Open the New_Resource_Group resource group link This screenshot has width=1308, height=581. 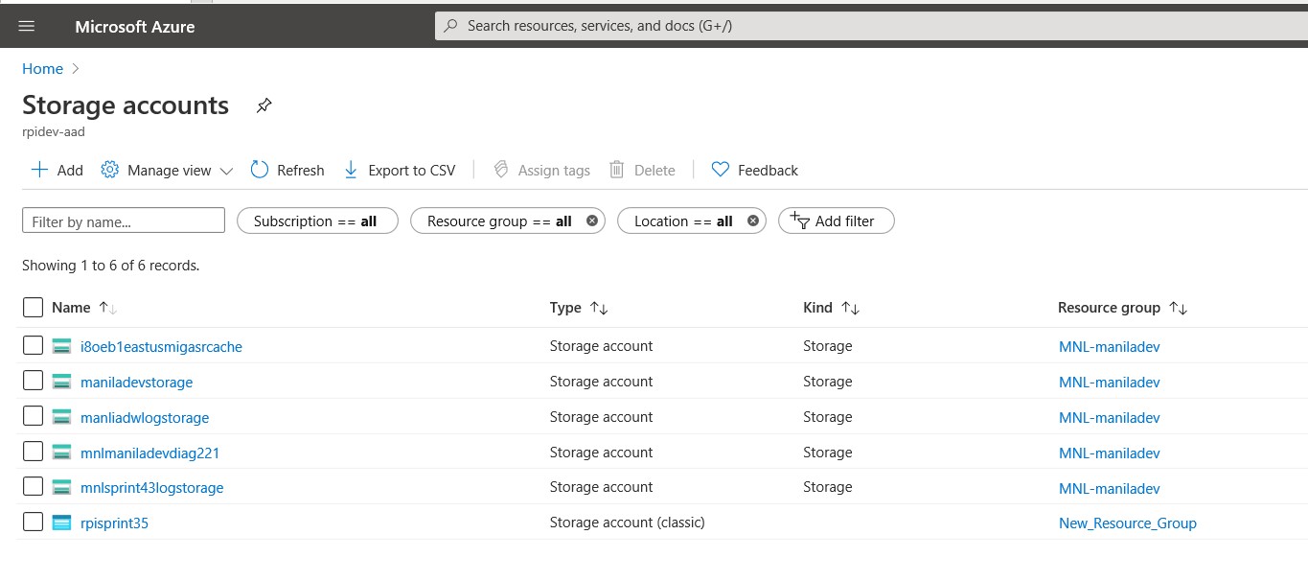pos(1127,523)
